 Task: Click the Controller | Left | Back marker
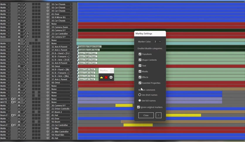pyautogui.click(x=89, y=50)
